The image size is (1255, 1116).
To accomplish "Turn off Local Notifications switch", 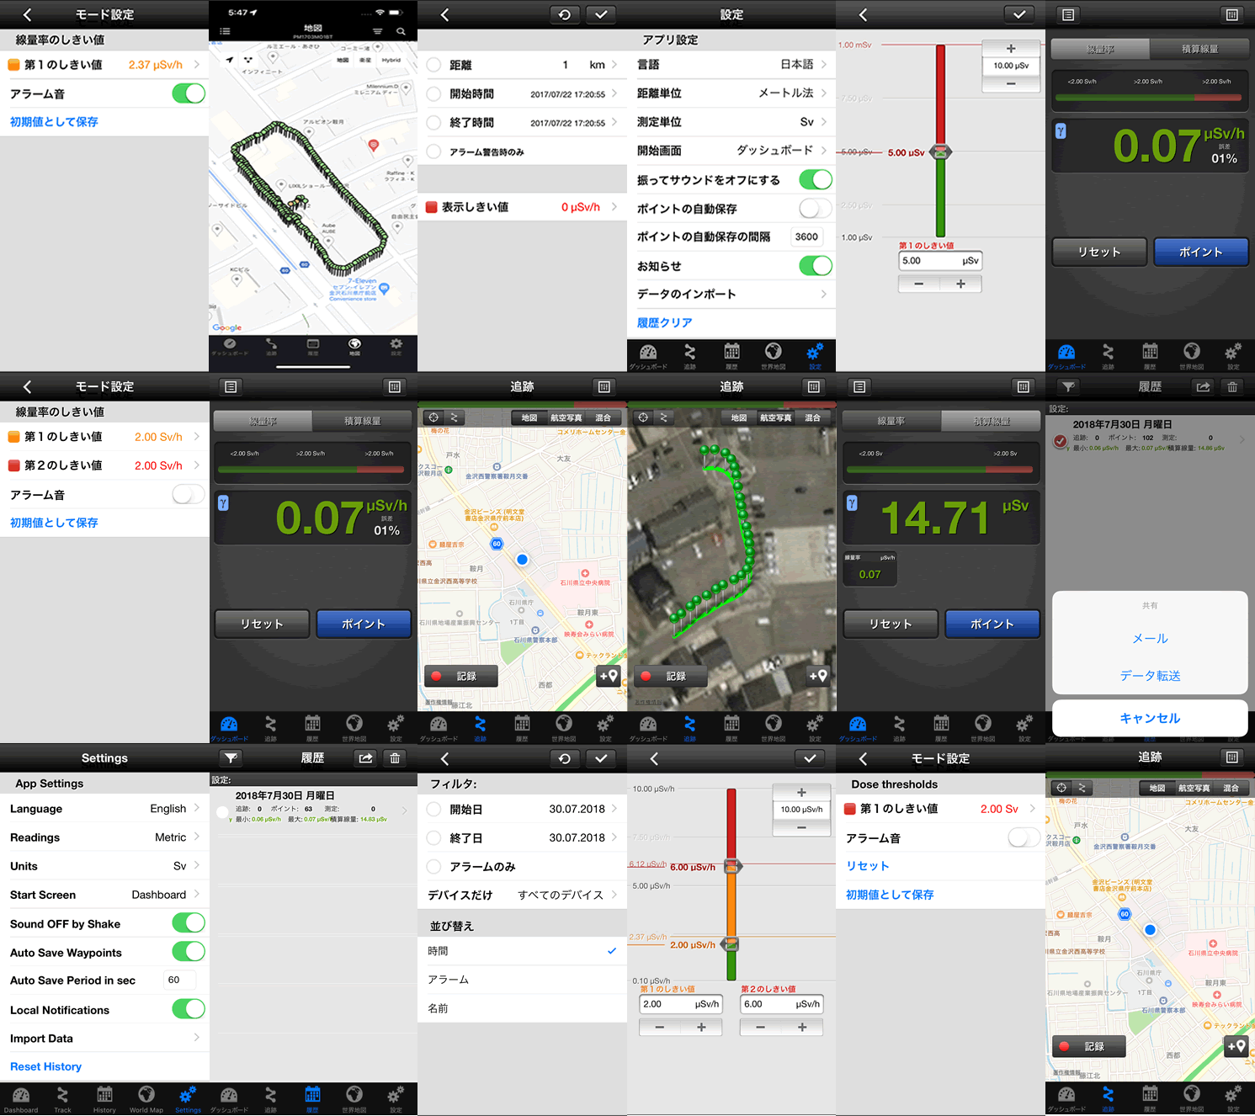I will (x=189, y=1009).
